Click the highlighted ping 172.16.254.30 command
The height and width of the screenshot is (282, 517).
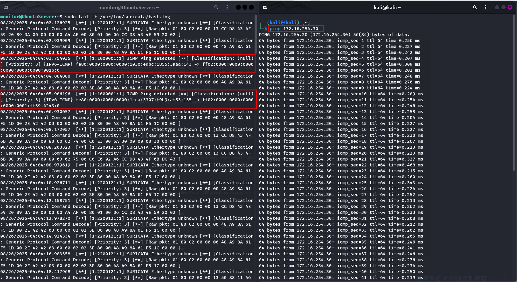296,29
